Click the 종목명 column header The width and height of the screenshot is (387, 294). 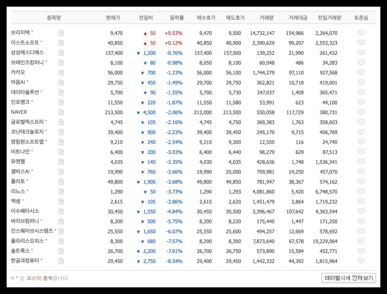coord(54,18)
